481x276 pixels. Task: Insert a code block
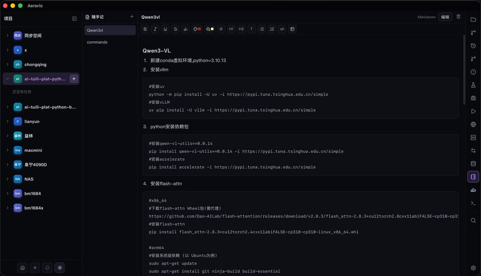(282, 29)
